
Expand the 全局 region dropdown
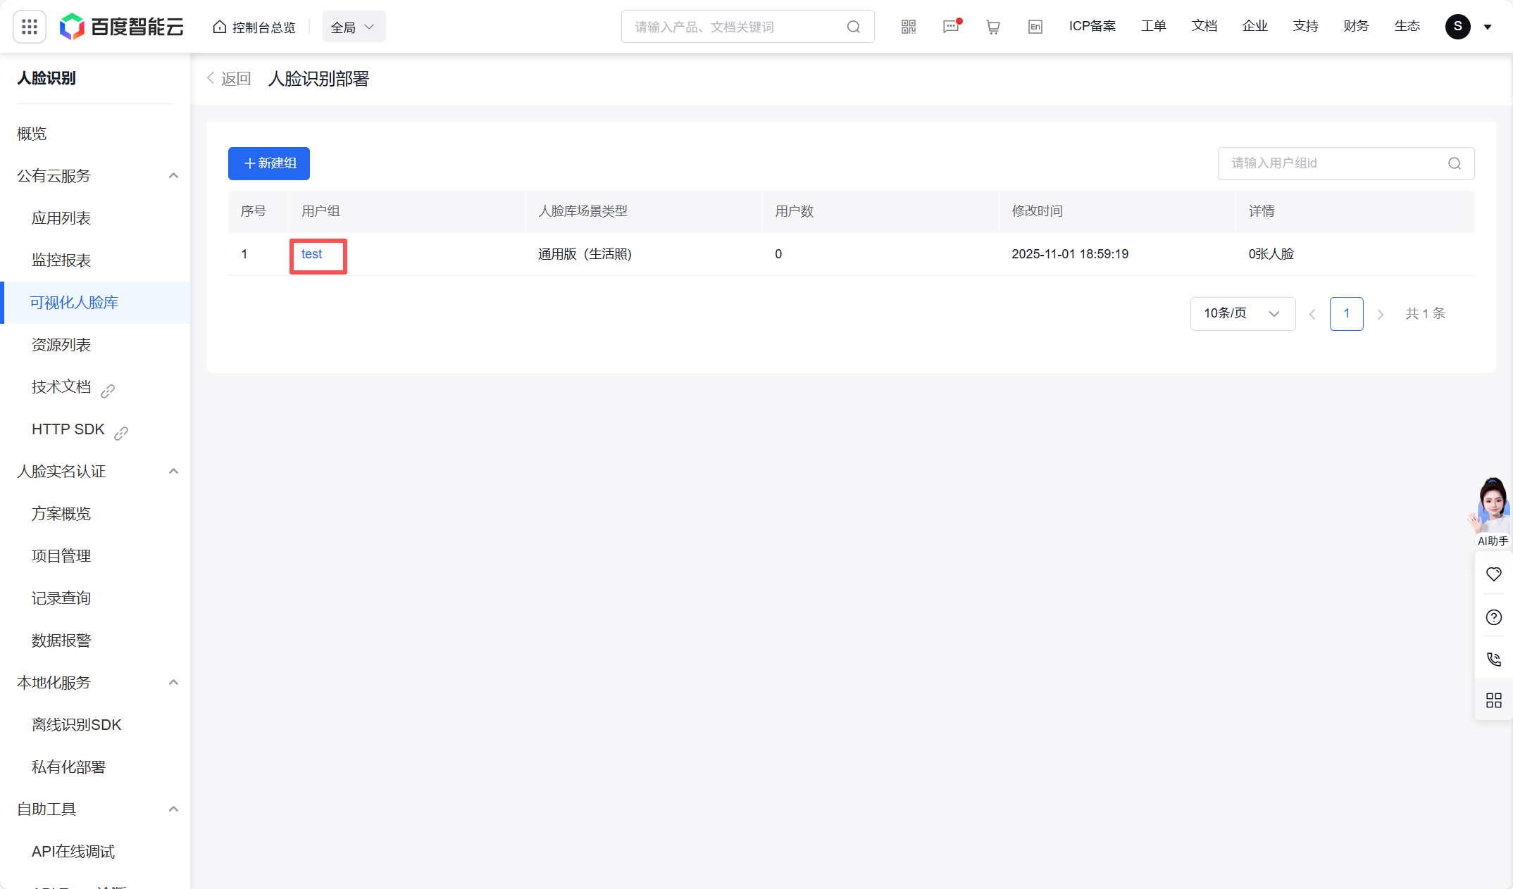tap(354, 27)
